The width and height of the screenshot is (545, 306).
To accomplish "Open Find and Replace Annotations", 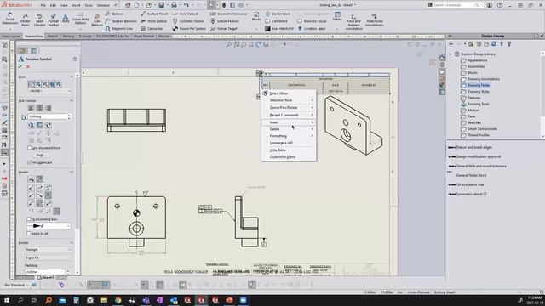I will coord(353,21).
